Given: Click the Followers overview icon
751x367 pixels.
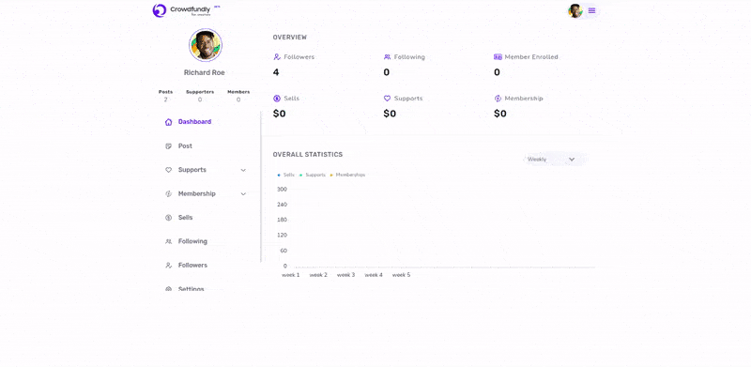Looking at the screenshot, I should [x=277, y=57].
